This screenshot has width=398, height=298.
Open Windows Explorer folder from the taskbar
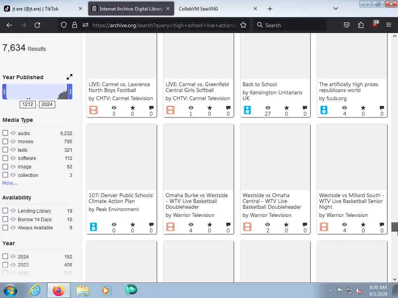tap(83, 290)
